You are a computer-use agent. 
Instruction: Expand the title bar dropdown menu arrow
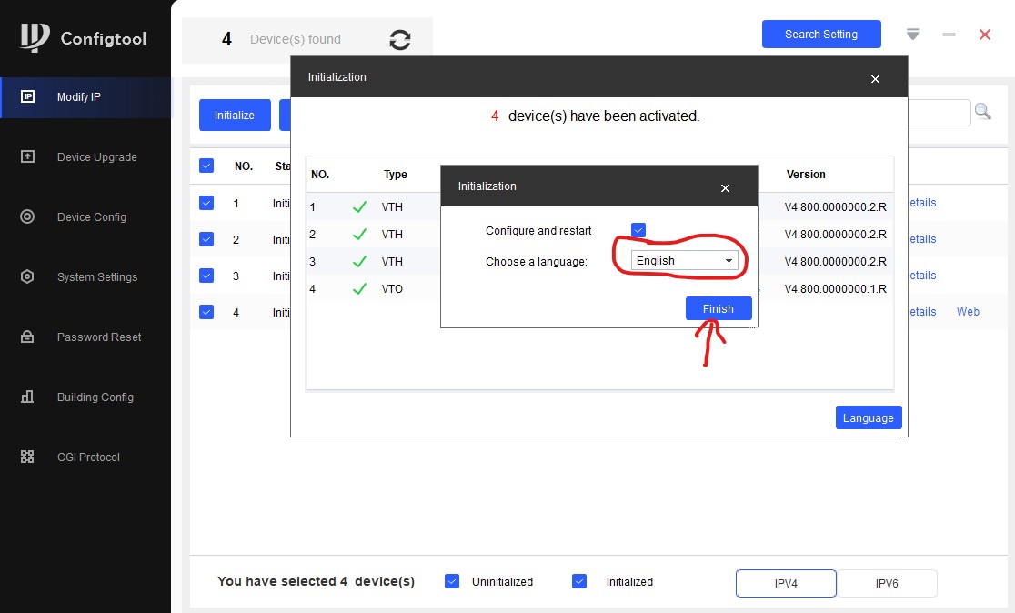913,35
